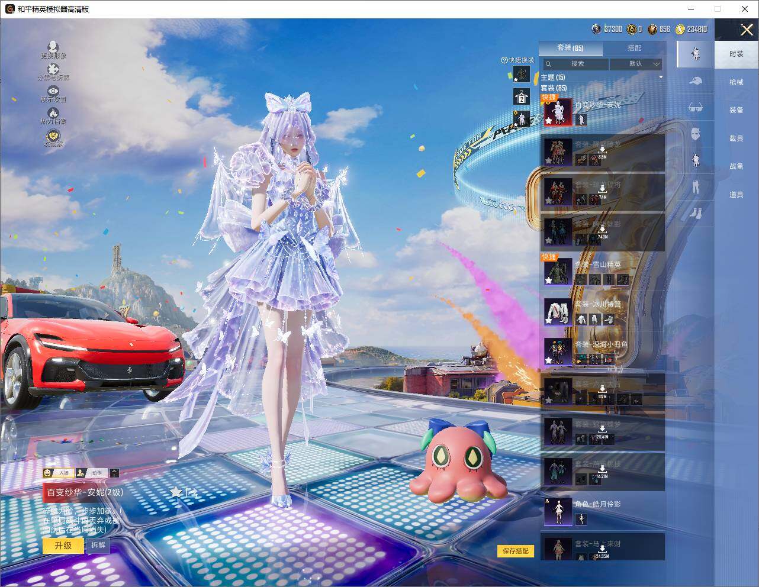Open the 收藏家 collector badge icon

(x=53, y=136)
